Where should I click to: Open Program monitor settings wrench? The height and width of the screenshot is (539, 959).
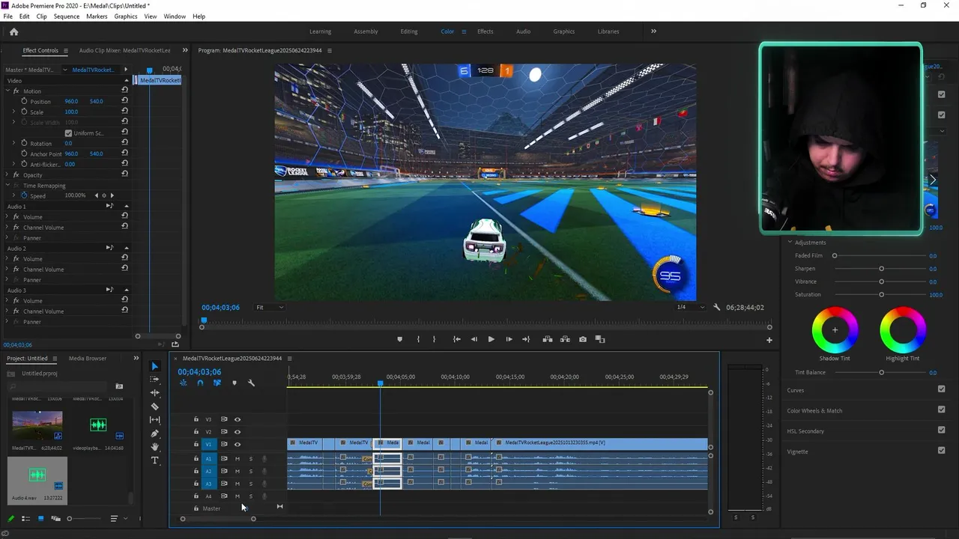pyautogui.click(x=717, y=307)
